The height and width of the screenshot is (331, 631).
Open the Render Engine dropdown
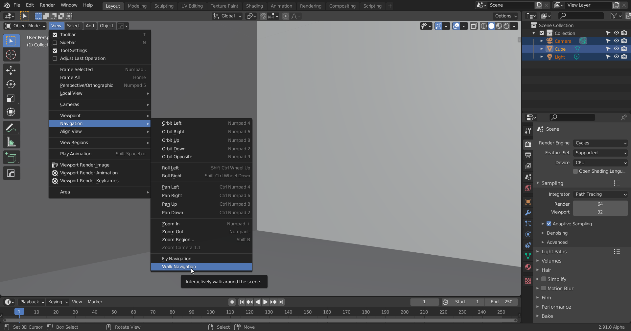(x=600, y=143)
